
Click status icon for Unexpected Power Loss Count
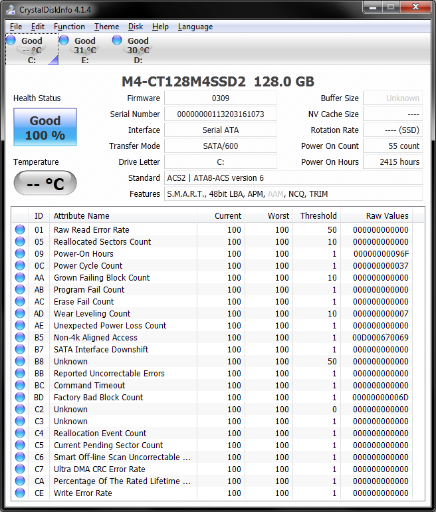click(20, 325)
